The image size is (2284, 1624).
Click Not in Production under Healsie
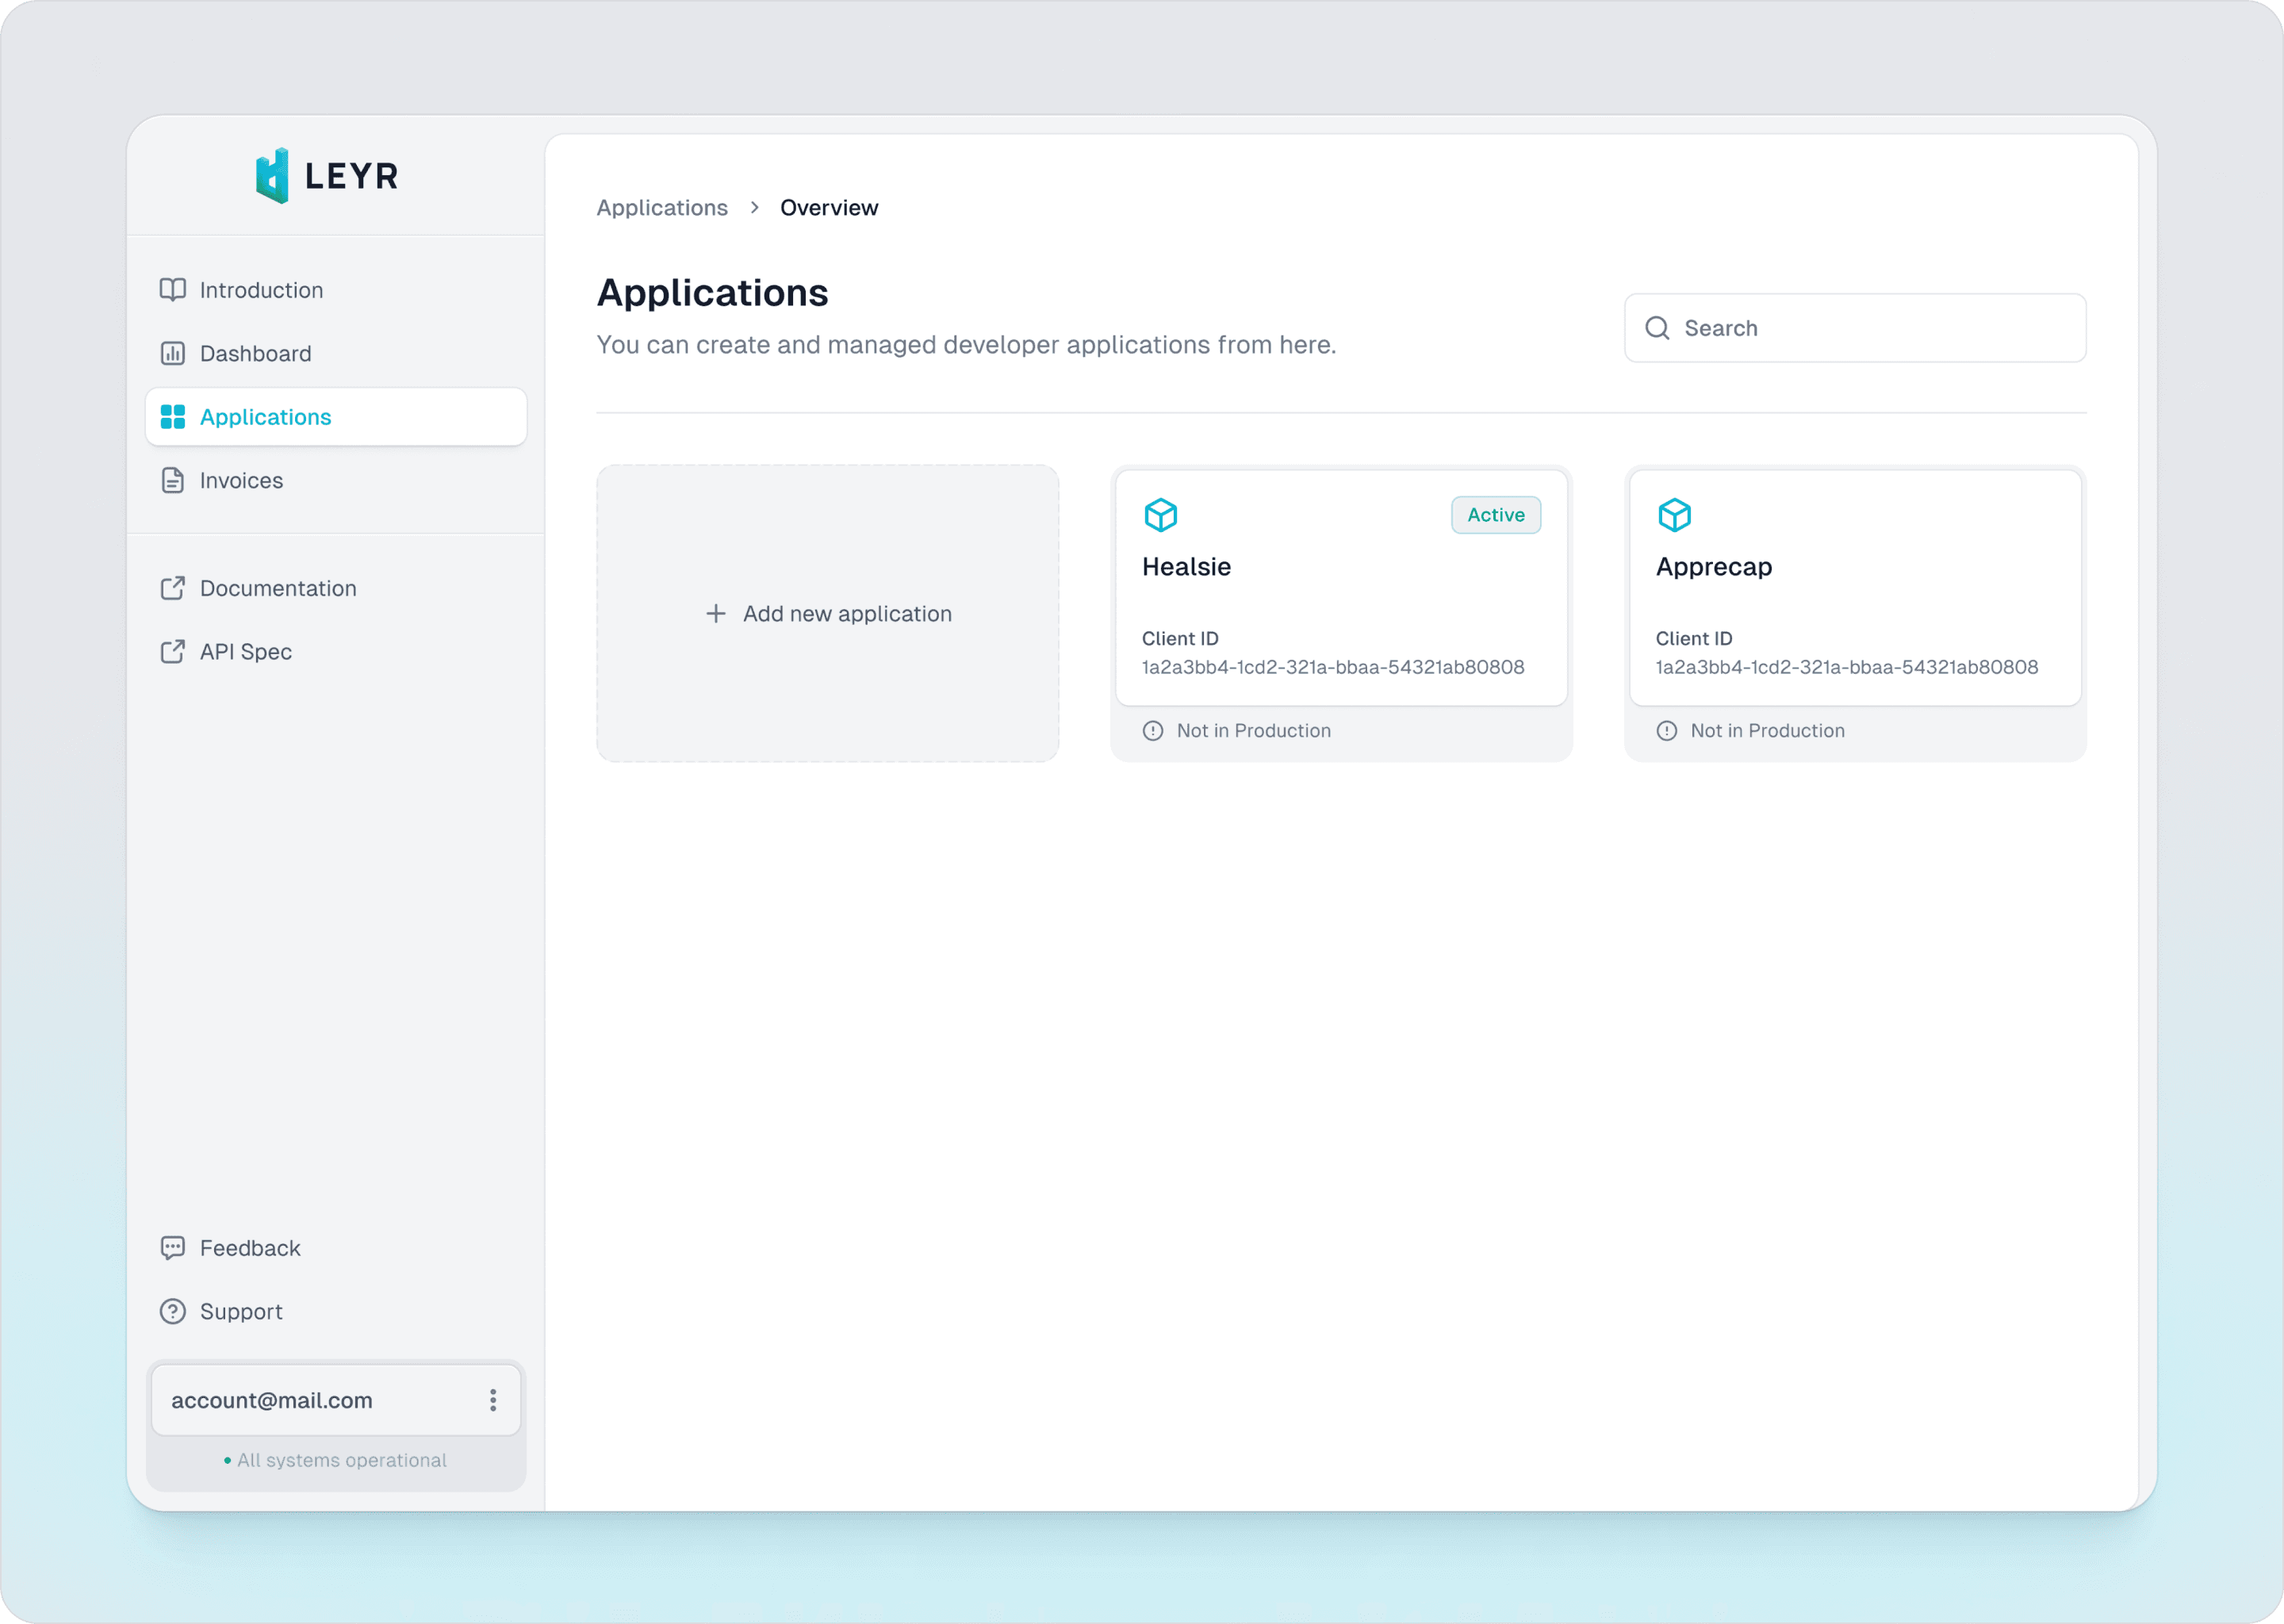[x=1254, y=731]
